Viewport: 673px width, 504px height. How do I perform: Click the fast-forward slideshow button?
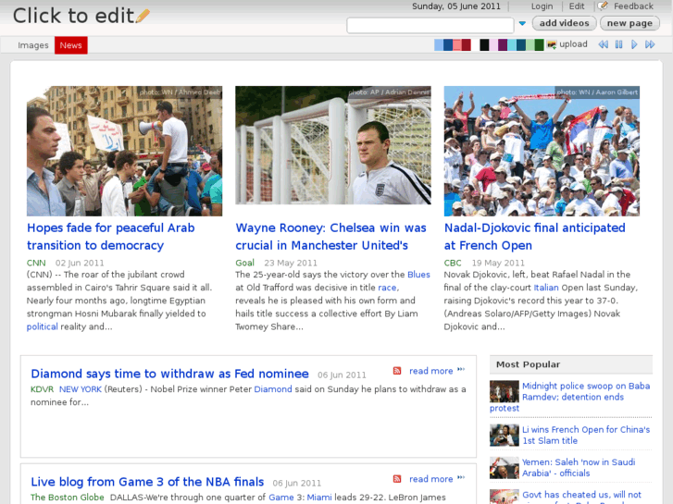[650, 44]
